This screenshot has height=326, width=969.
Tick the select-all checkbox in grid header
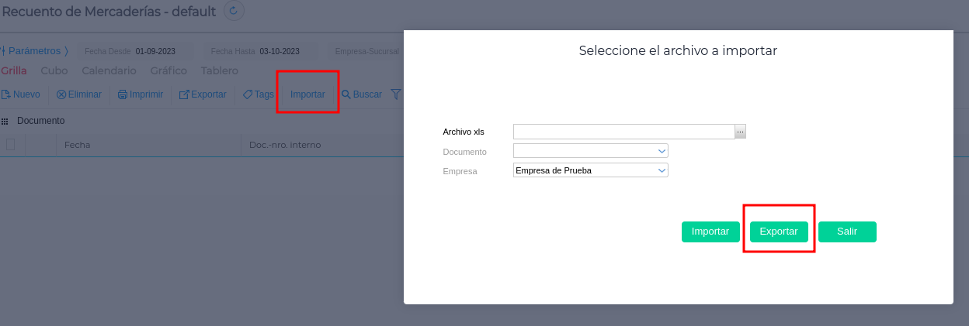11,145
